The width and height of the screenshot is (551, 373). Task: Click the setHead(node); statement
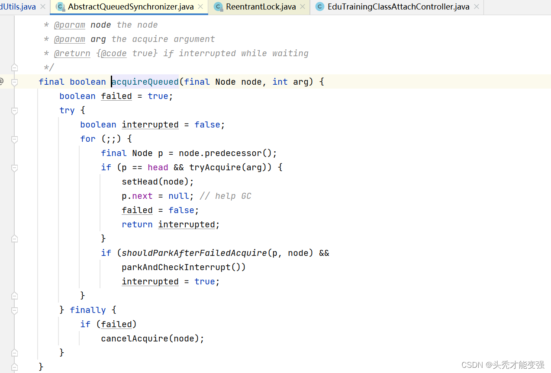click(158, 182)
